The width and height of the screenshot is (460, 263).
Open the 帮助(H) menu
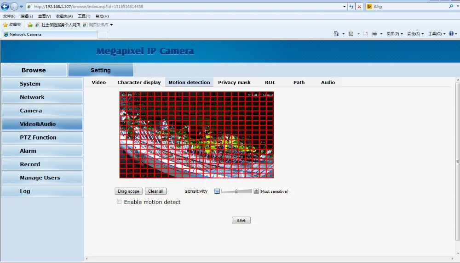102,16
